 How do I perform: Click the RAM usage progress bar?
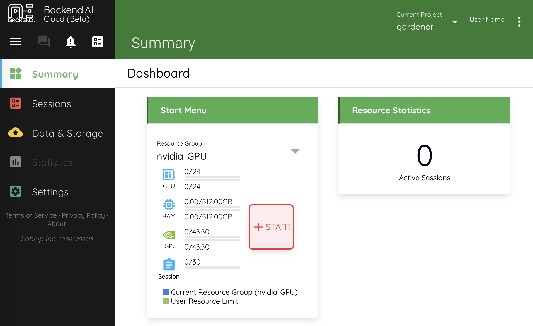(x=212, y=208)
